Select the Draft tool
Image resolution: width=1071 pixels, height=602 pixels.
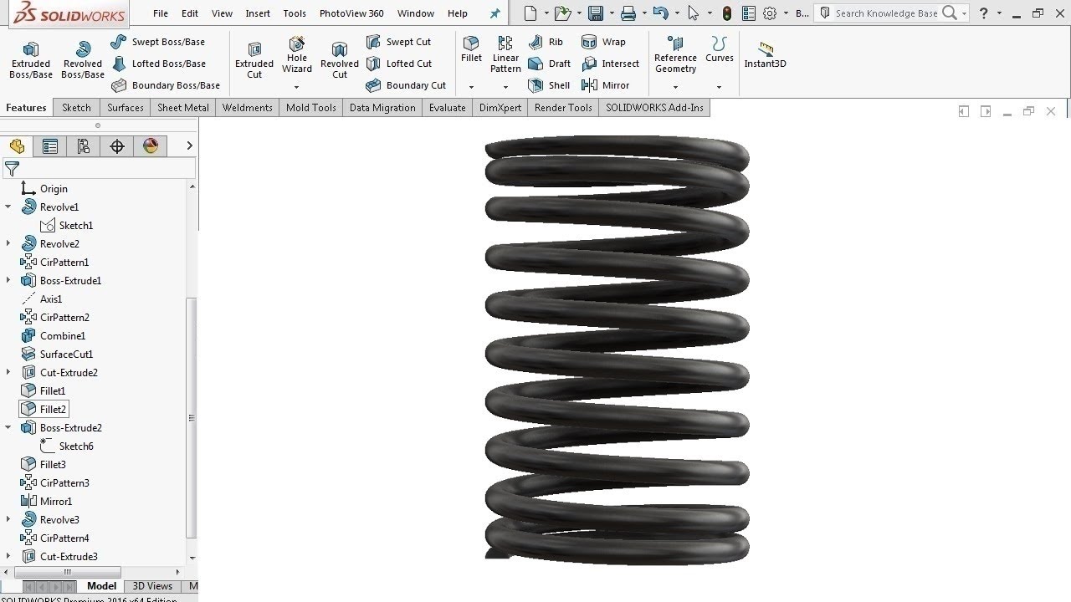tap(549, 64)
